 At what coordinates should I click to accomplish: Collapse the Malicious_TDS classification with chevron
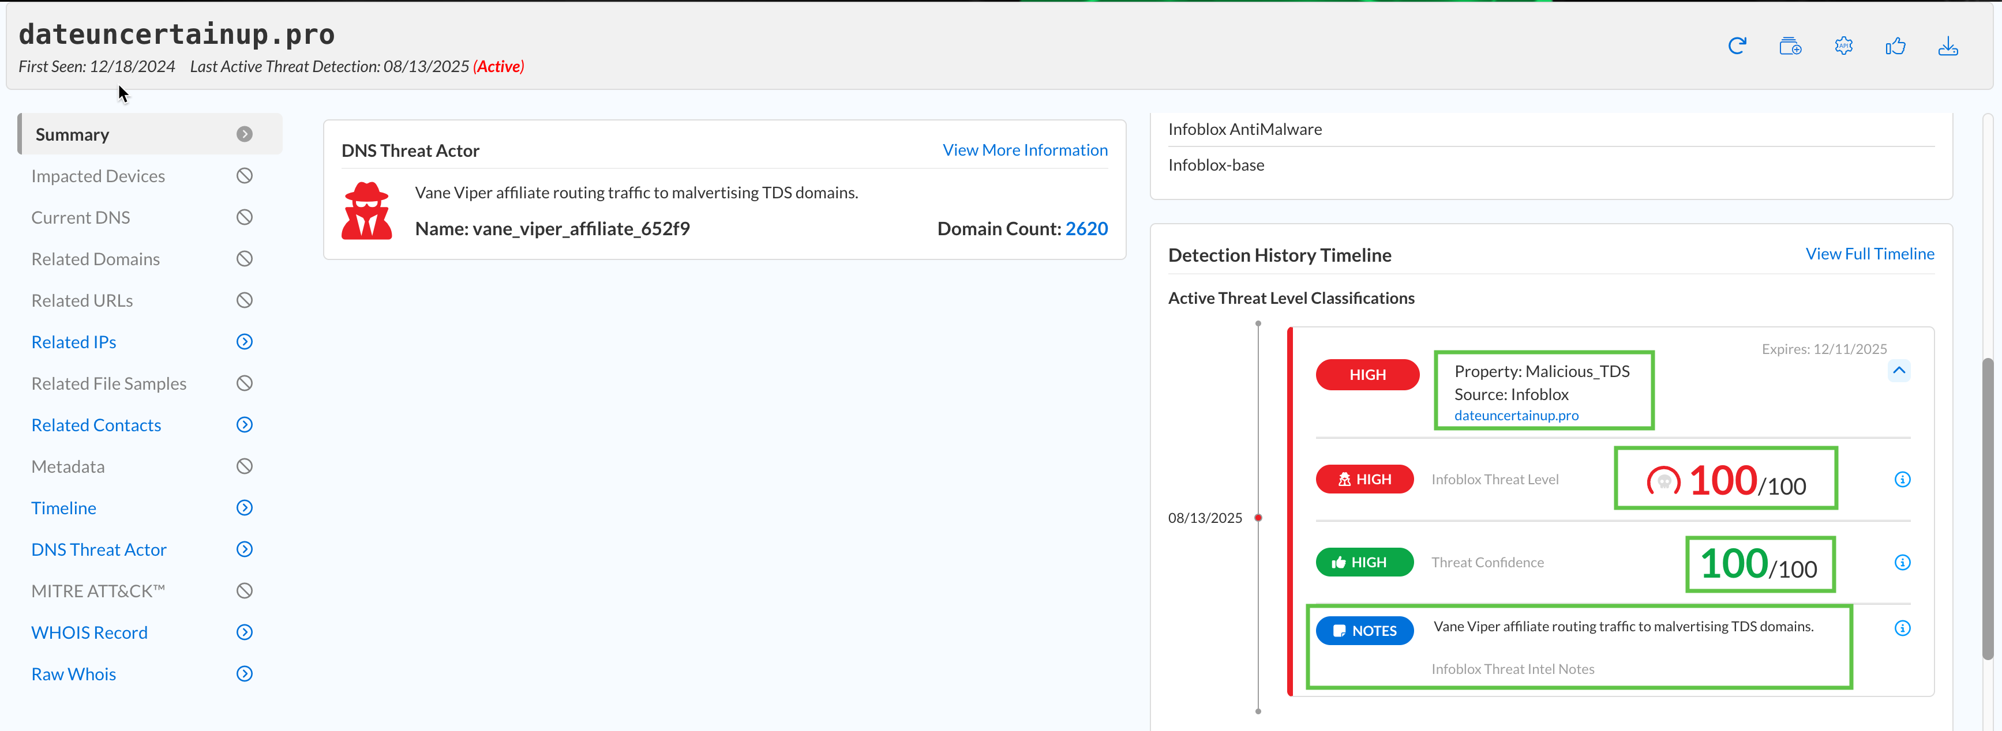coord(1899,371)
